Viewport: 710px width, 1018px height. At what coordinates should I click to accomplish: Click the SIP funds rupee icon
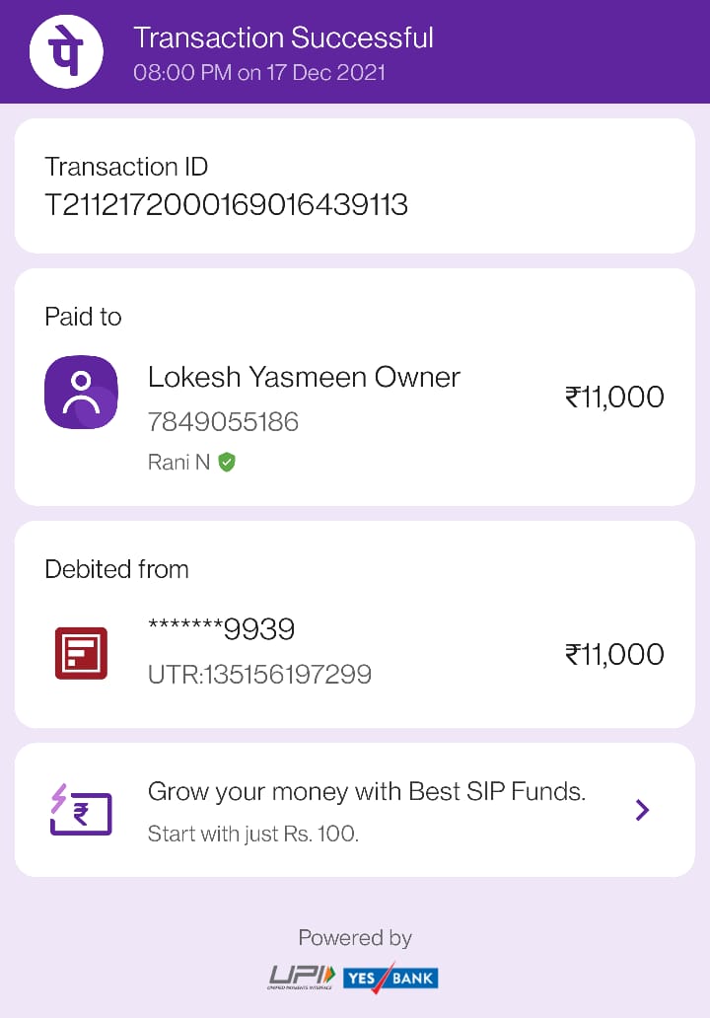click(x=81, y=810)
